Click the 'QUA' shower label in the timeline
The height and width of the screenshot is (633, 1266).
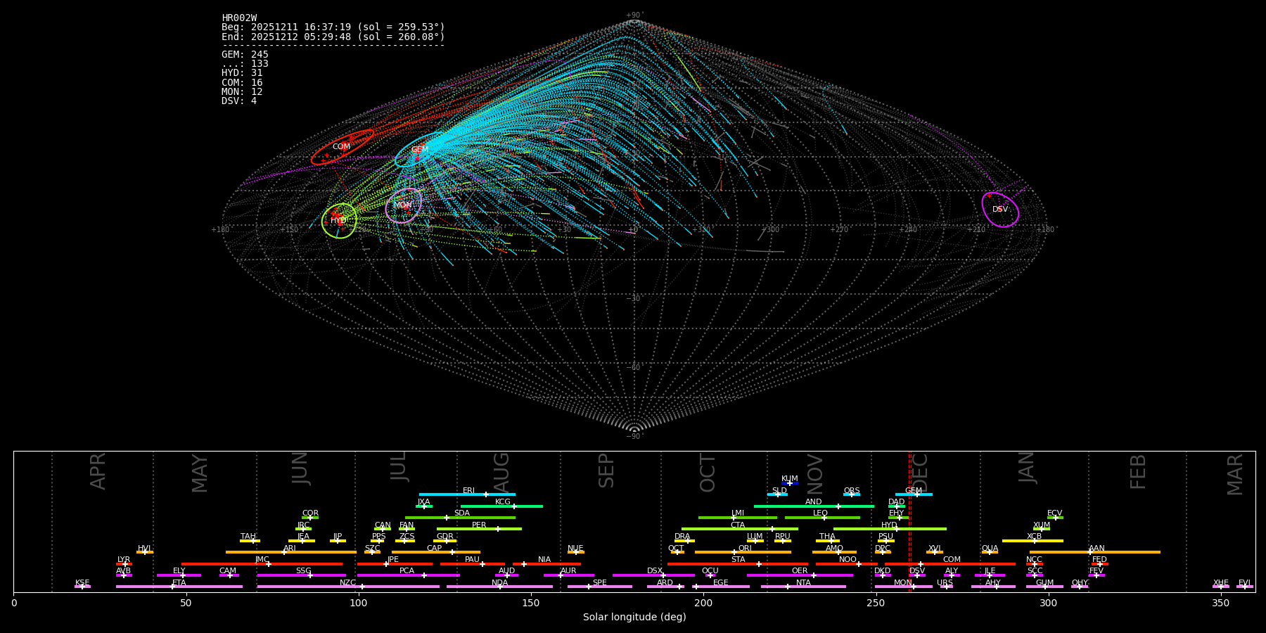tap(990, 549)
